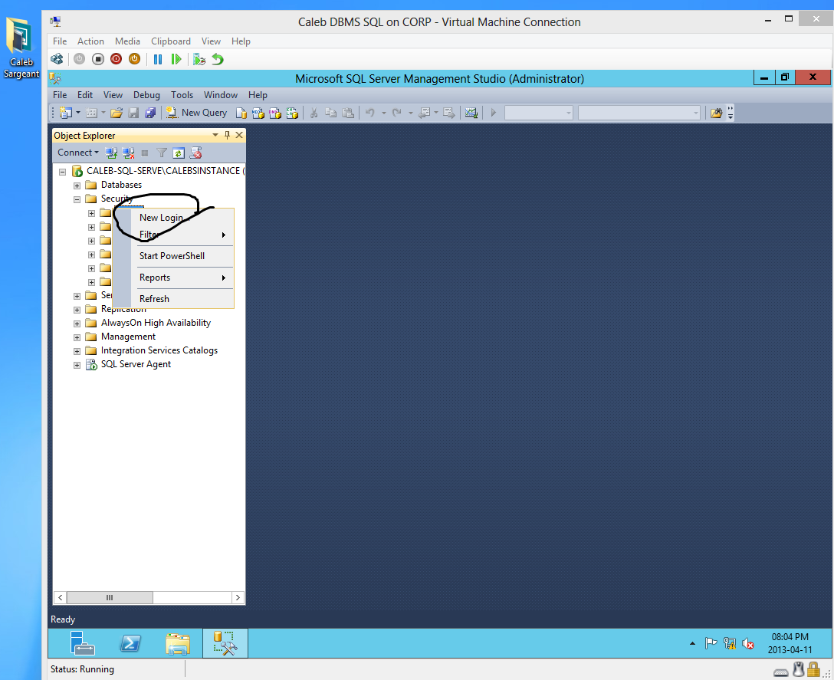The image size is (834, 680).
Task: Open the SSMS Tools menu
Action: 182,95
